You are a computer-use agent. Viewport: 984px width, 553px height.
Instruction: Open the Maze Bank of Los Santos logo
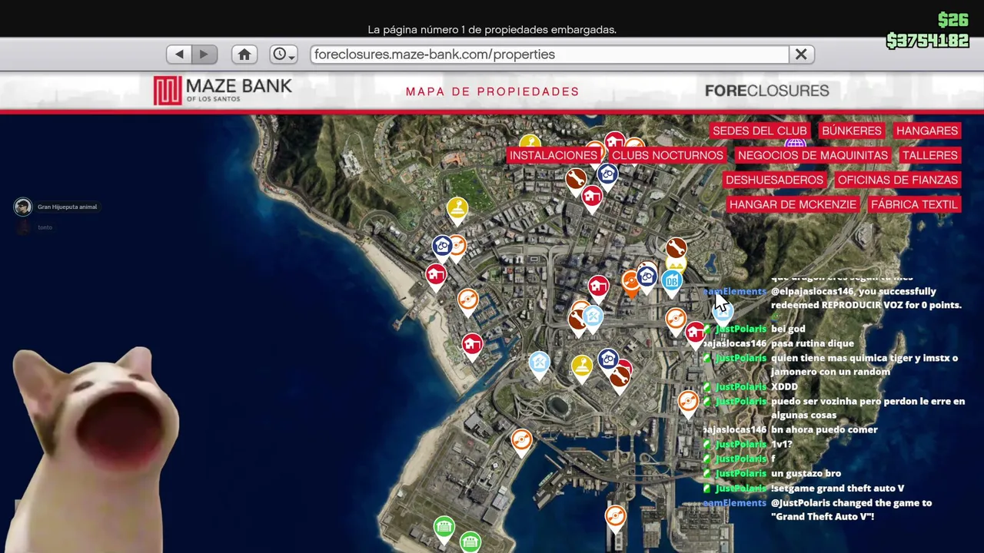pyautogui.click(x=223, y=91)
